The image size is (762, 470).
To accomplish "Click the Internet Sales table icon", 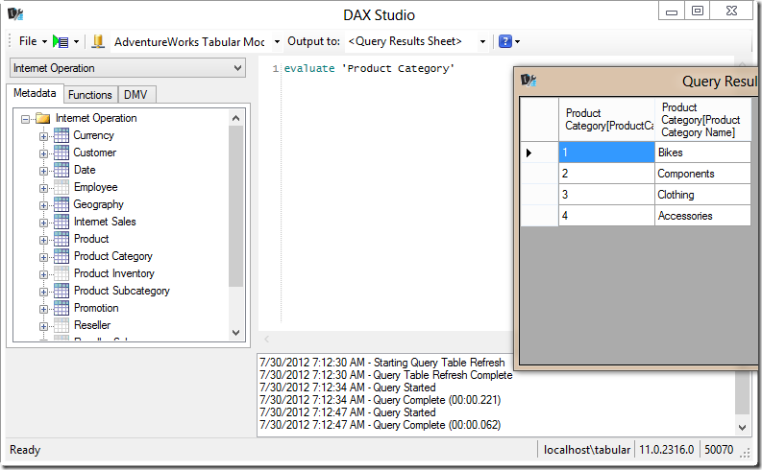I will point(61,222).
